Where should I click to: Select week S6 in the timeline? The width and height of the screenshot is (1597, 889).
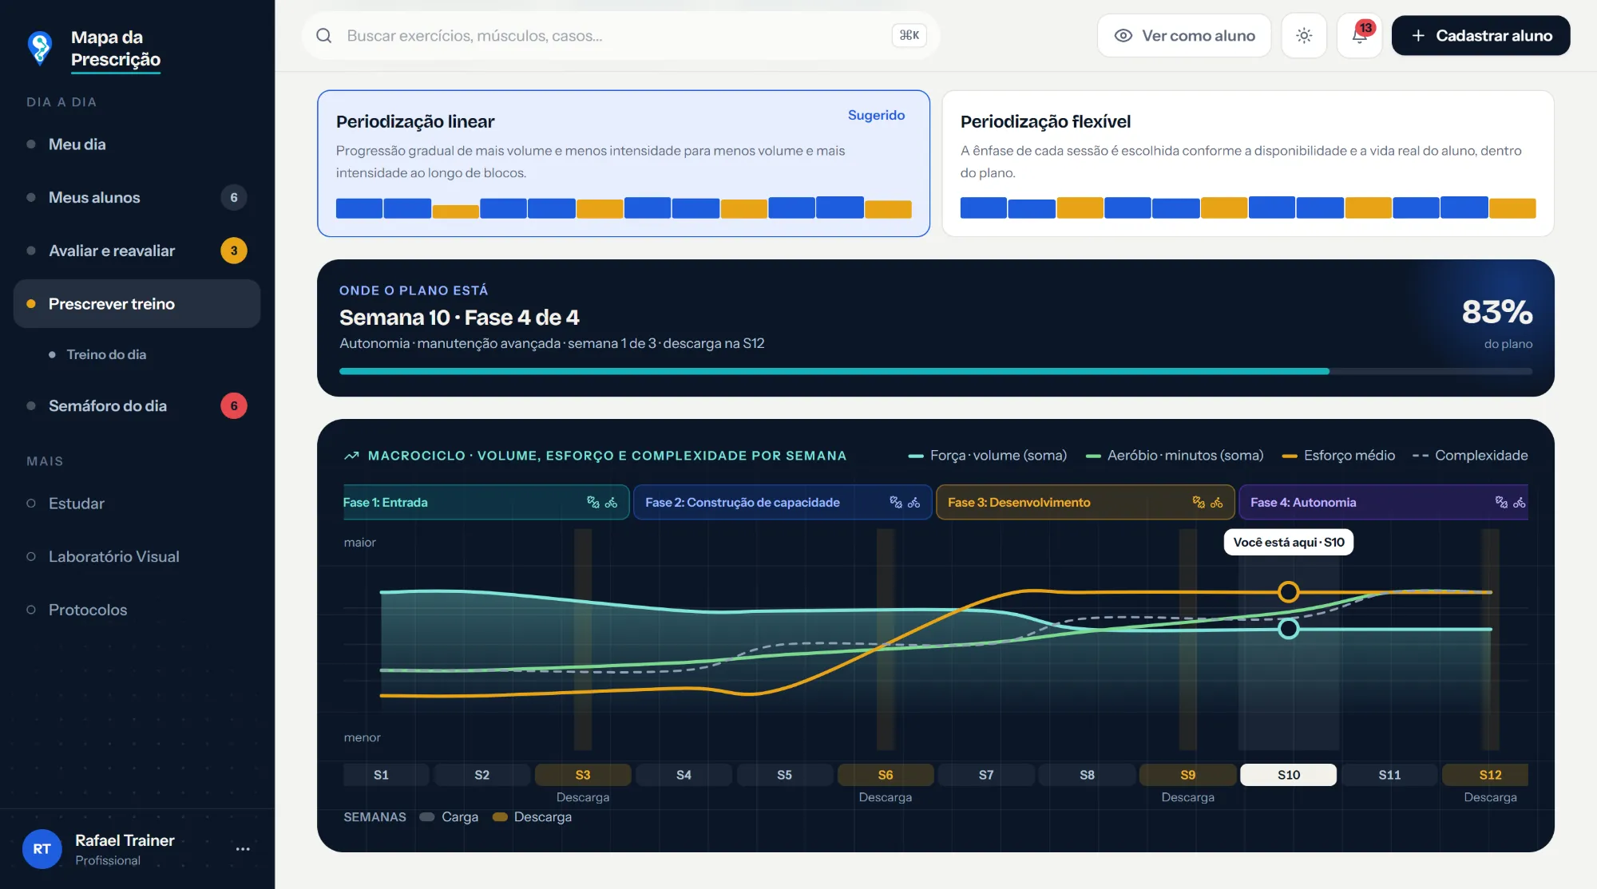[885, 775]
